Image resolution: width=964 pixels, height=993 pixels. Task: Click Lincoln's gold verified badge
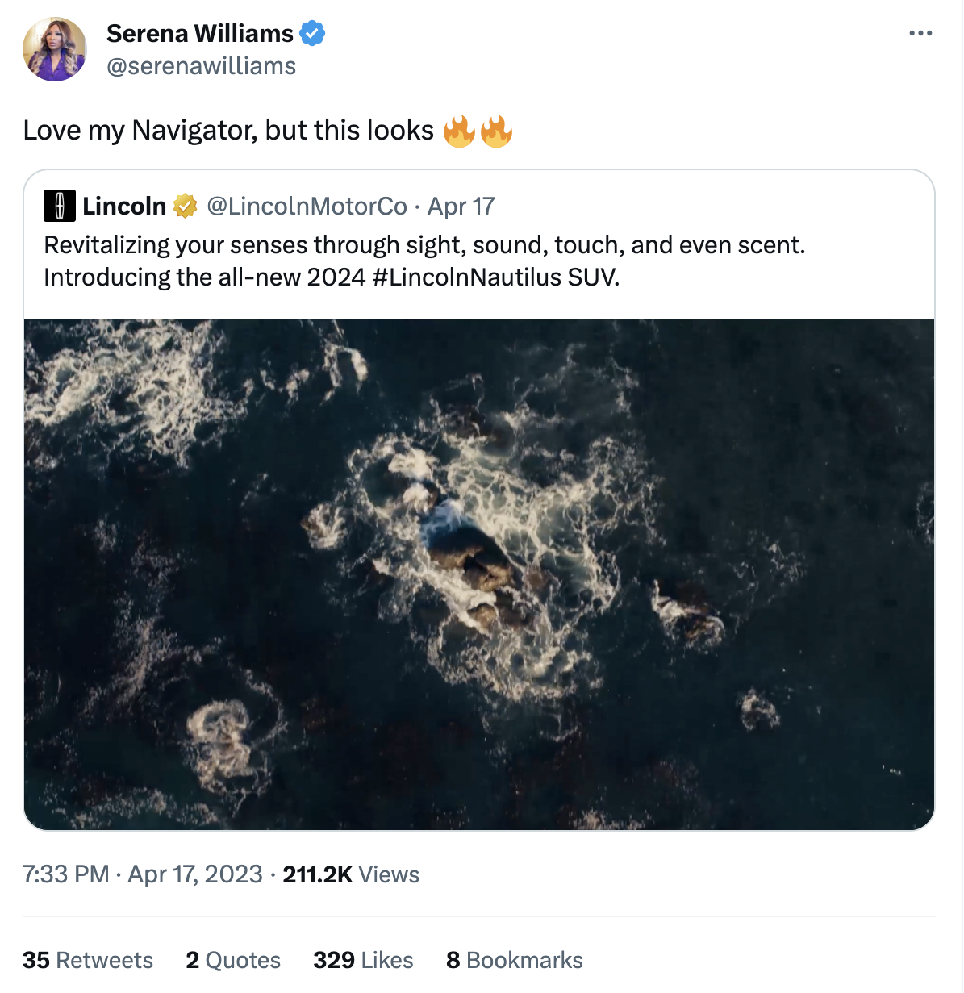coord(186,207)
